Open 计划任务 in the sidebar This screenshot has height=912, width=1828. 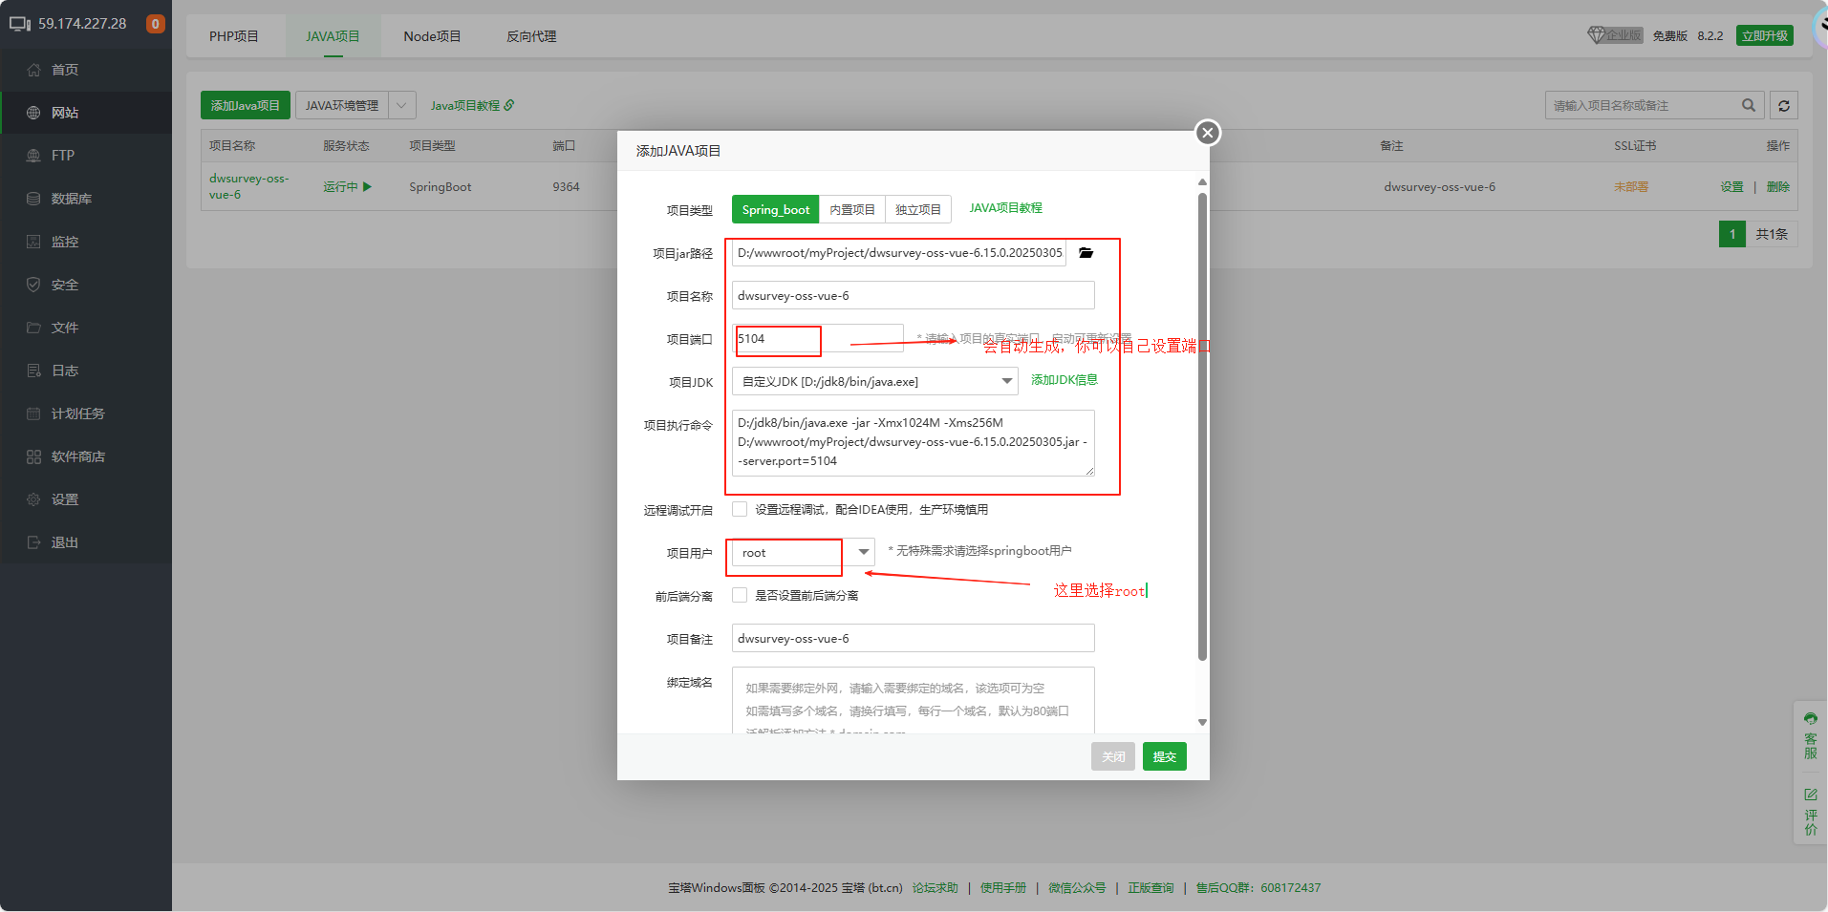77,414
